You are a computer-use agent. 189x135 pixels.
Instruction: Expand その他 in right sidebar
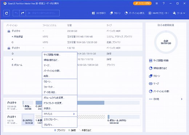[166, 99]
